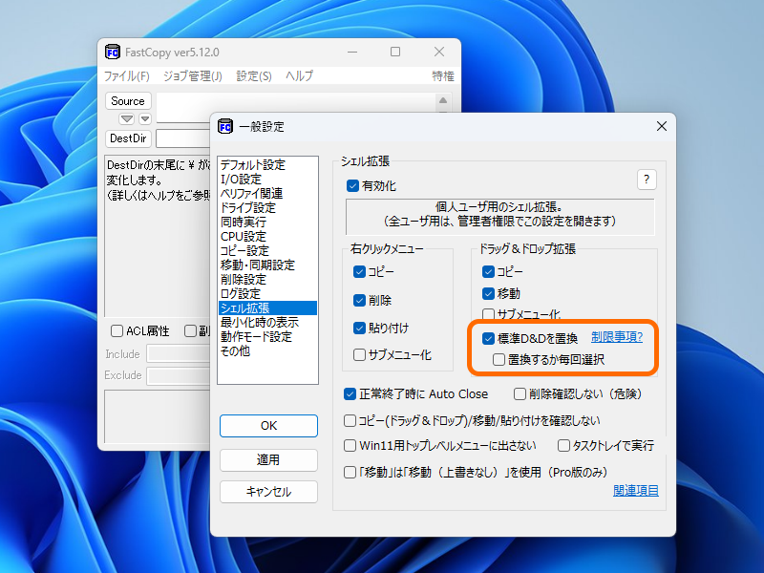Enable タスクトレイで実行 checkbox
Screen dimensions: 764x573
point(563,445)
